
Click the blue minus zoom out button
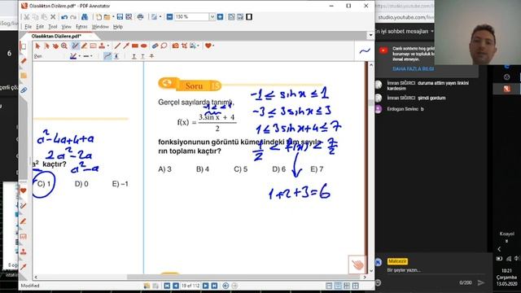[169, 16]
